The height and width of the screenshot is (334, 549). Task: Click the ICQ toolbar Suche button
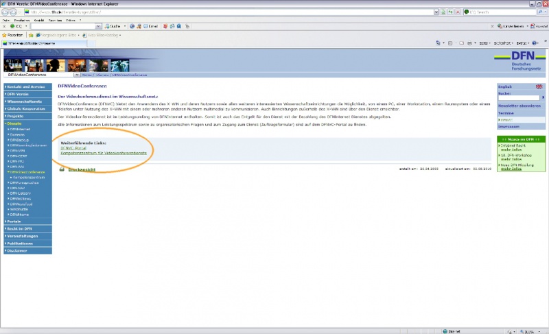pos(113,26)
